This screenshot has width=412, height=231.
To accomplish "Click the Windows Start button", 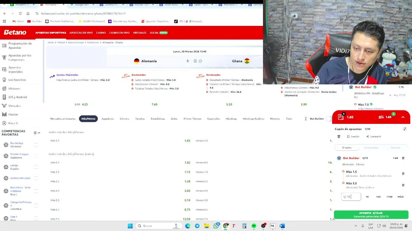I will (x=130, y=226).
